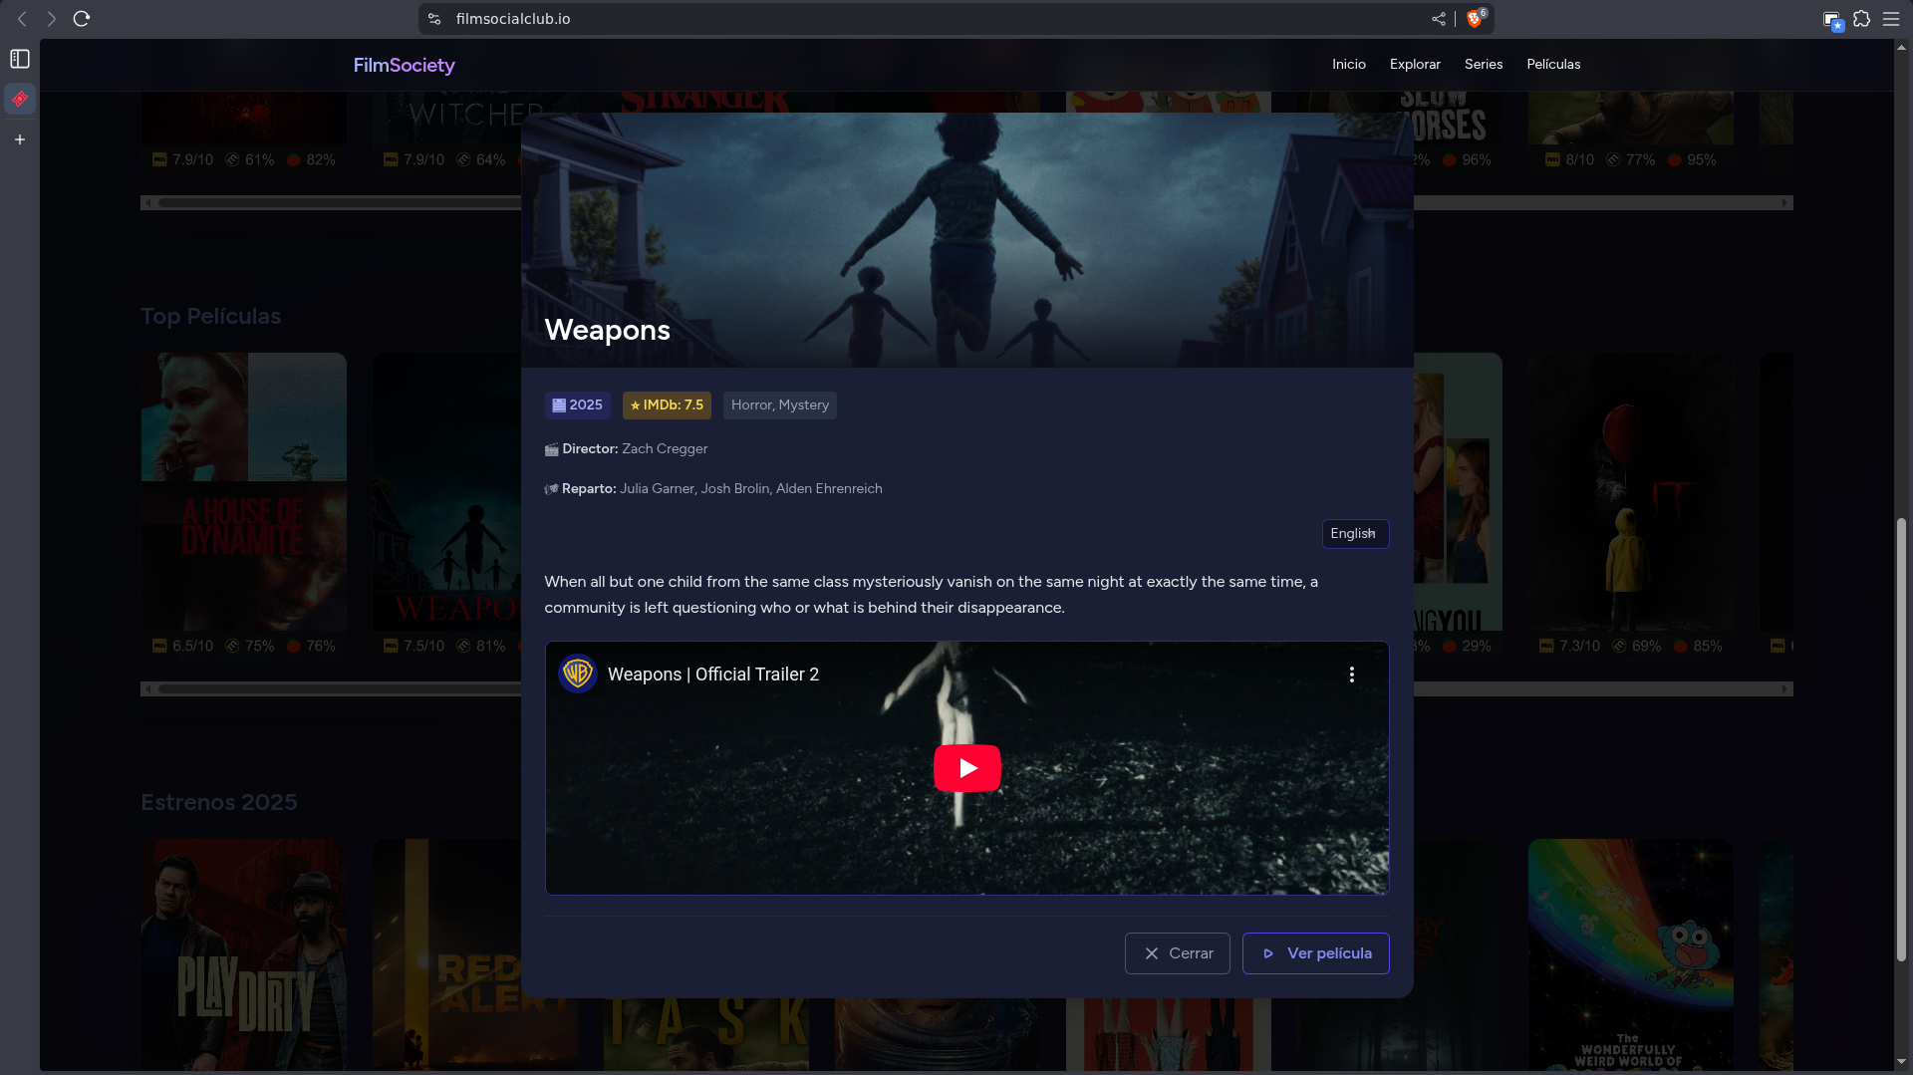Open the English language dropdown
Viewport: 1913px width, 1075px height.
coord(1354,534)
